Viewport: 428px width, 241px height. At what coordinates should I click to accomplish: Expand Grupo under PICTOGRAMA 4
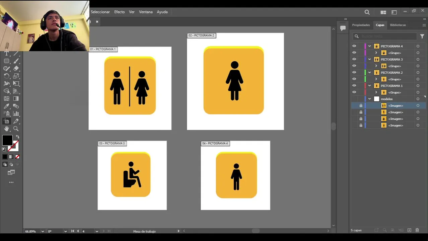376,53
